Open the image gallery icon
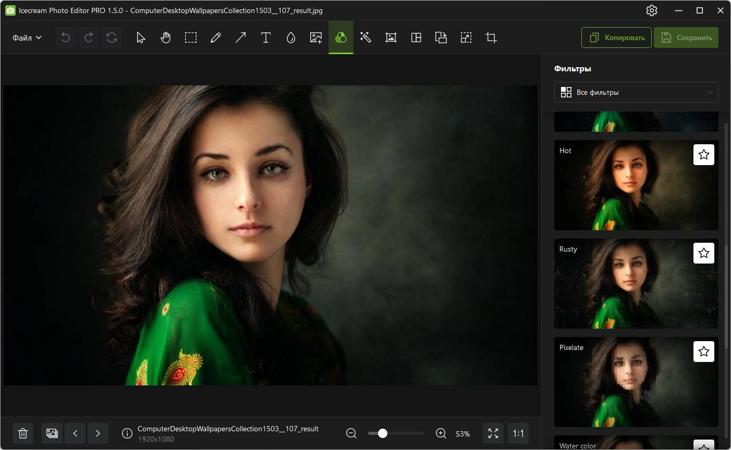Image resolution: width=731 pixels, height=450 pixels. coord(52,433)
